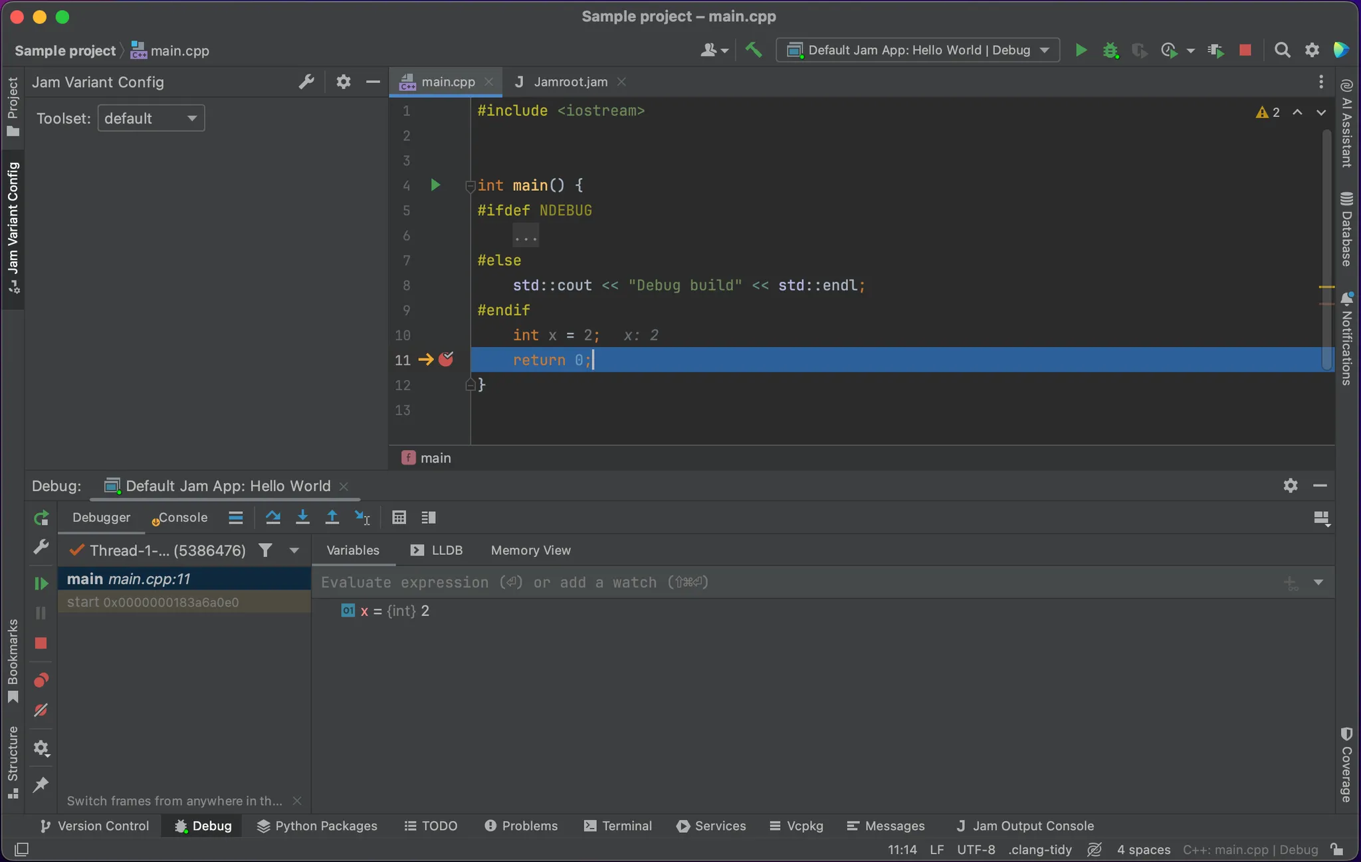
Task: Start debugging with the bug icon
Action: click(1110, 50)
